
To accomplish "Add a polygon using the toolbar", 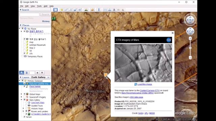I will click(66, 10).
